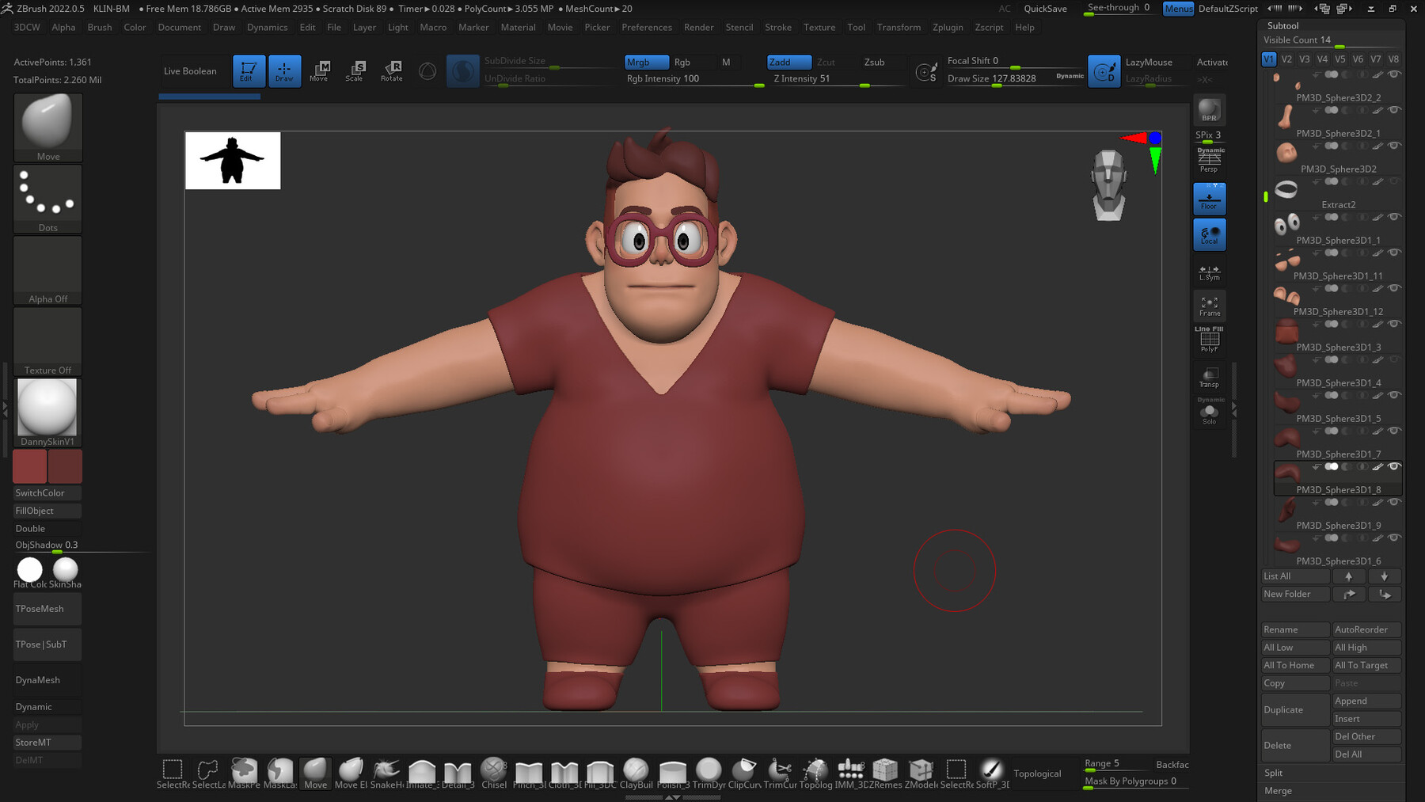Viewport: 1425px width, 802px height.
Task: Frame the model with the Frame button
Action: 1209,306
